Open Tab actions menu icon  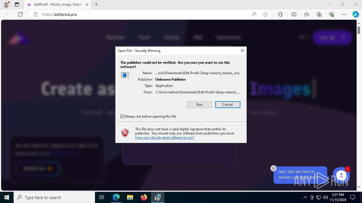[x=17, y=5]
